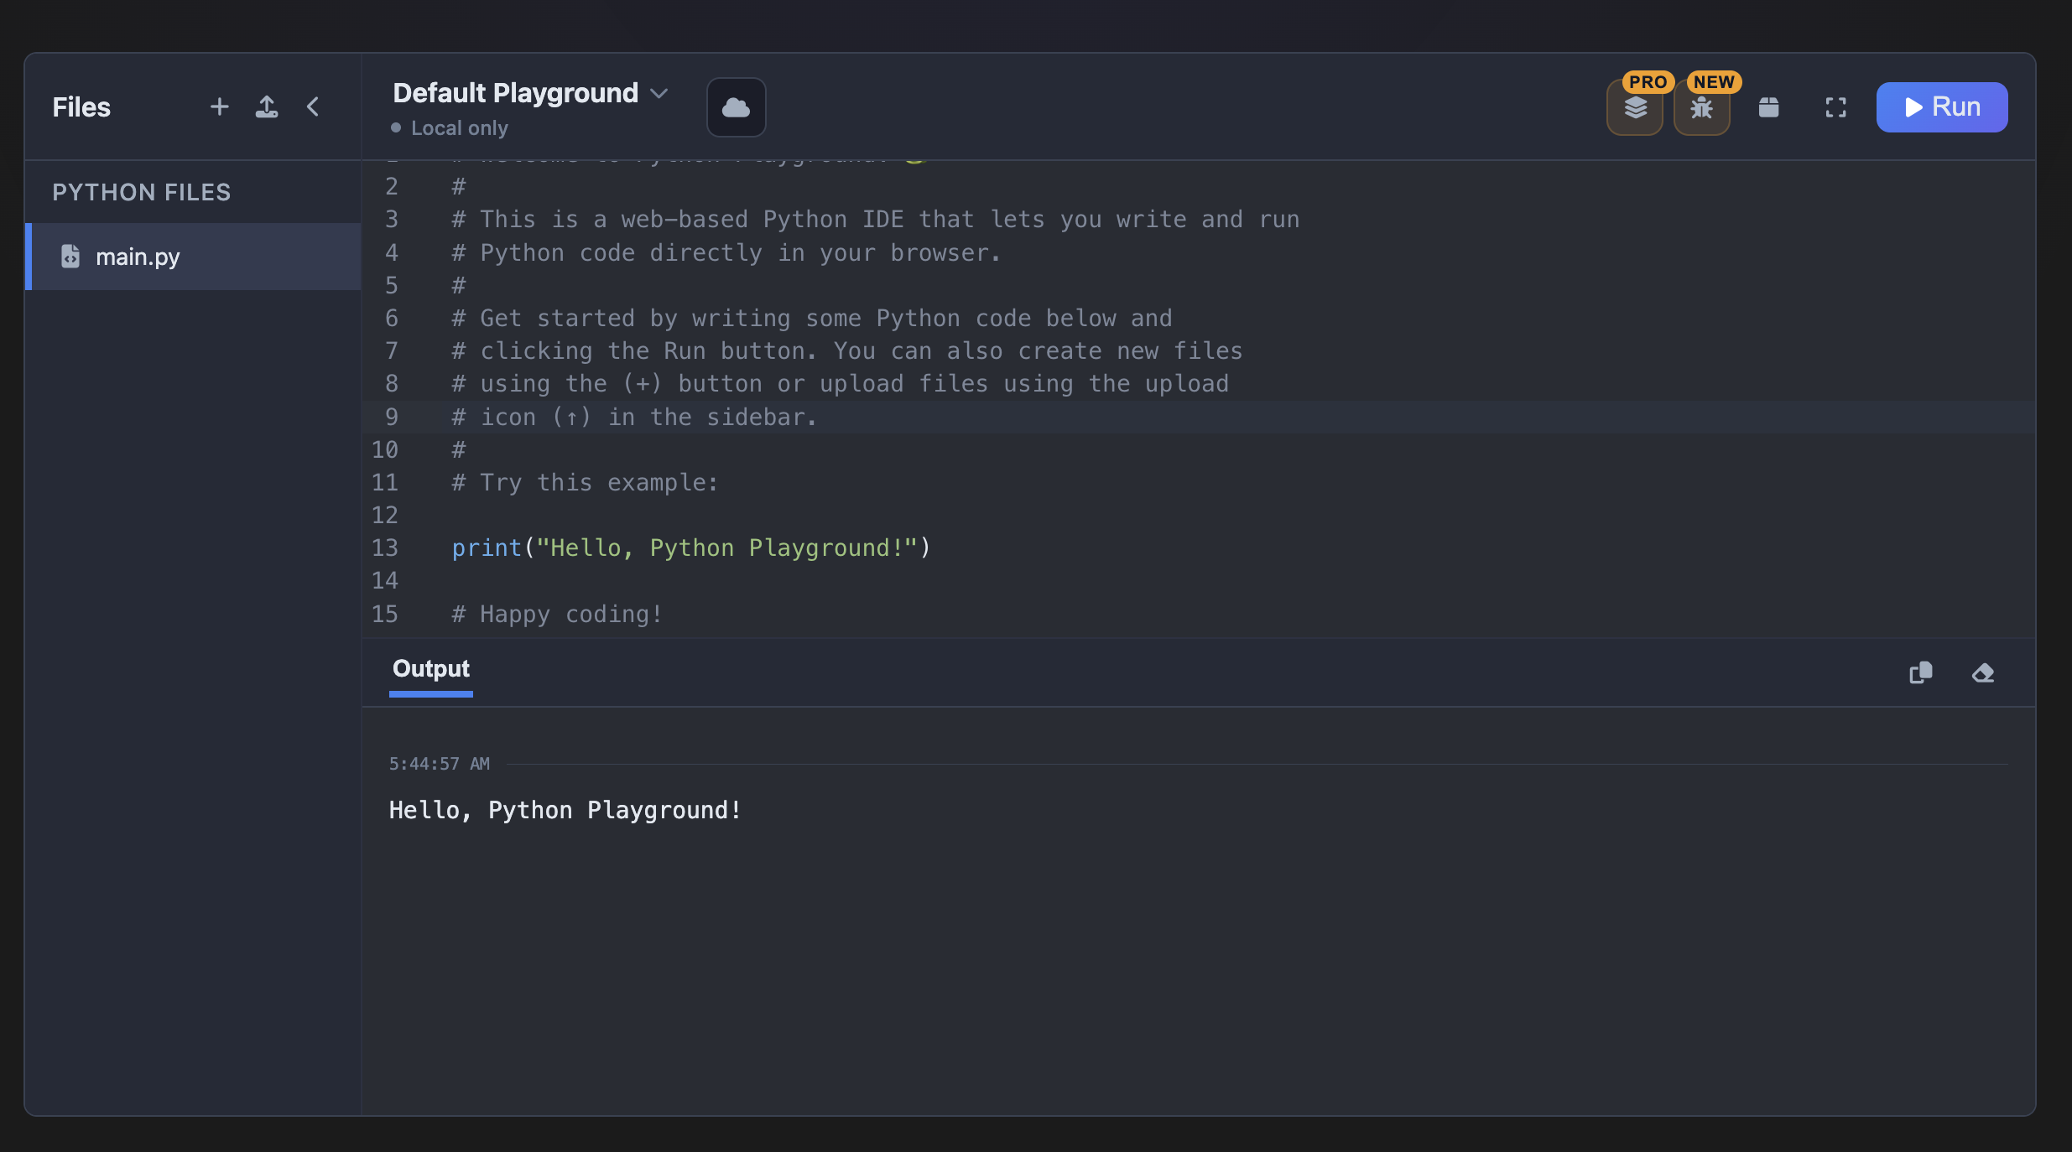The height and width of the screenshot is (1152, 2072).
Task: Click the main.py file icon
Action: 70,256
